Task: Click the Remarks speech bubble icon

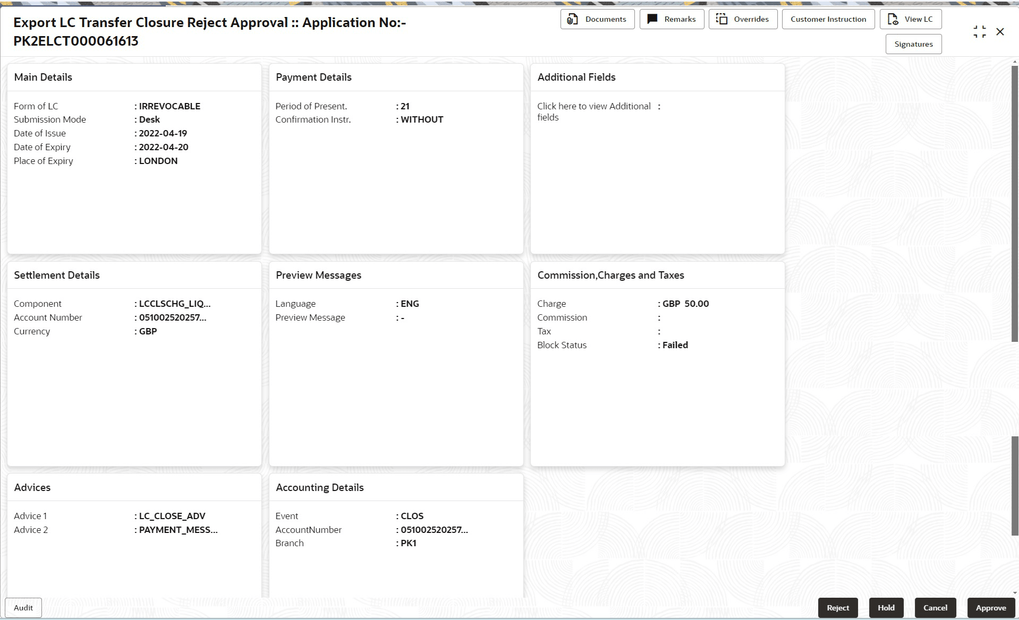Action: [x=652, y=19]
